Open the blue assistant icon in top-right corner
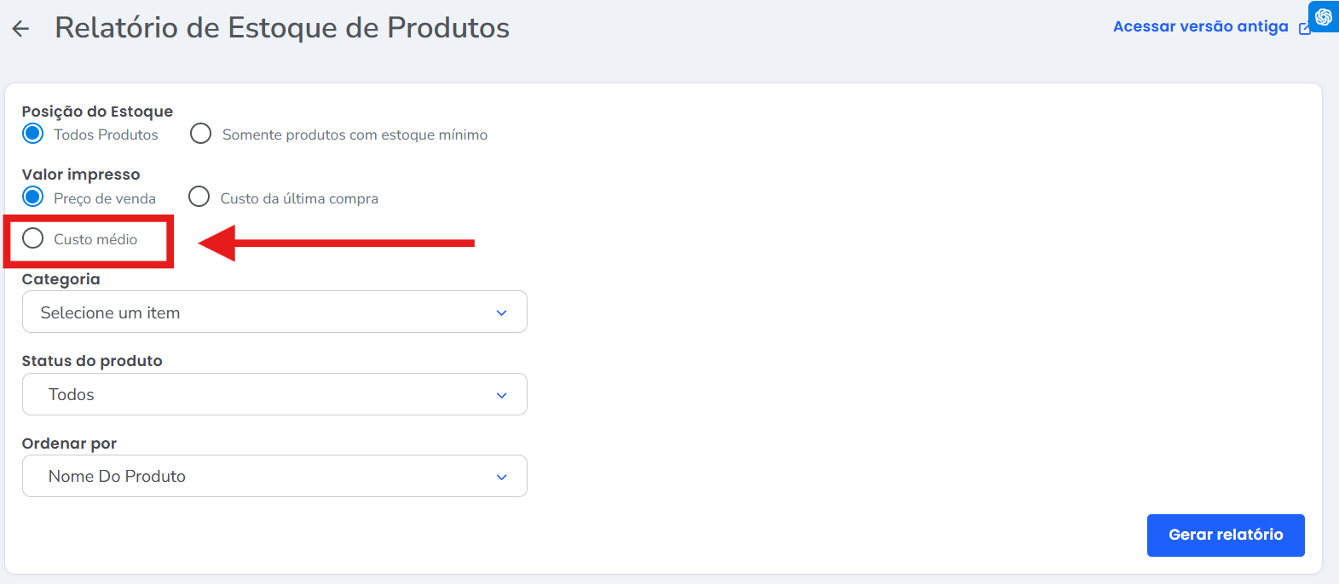This screenshot has width=1339, height=584. (x=1324, y=17)
